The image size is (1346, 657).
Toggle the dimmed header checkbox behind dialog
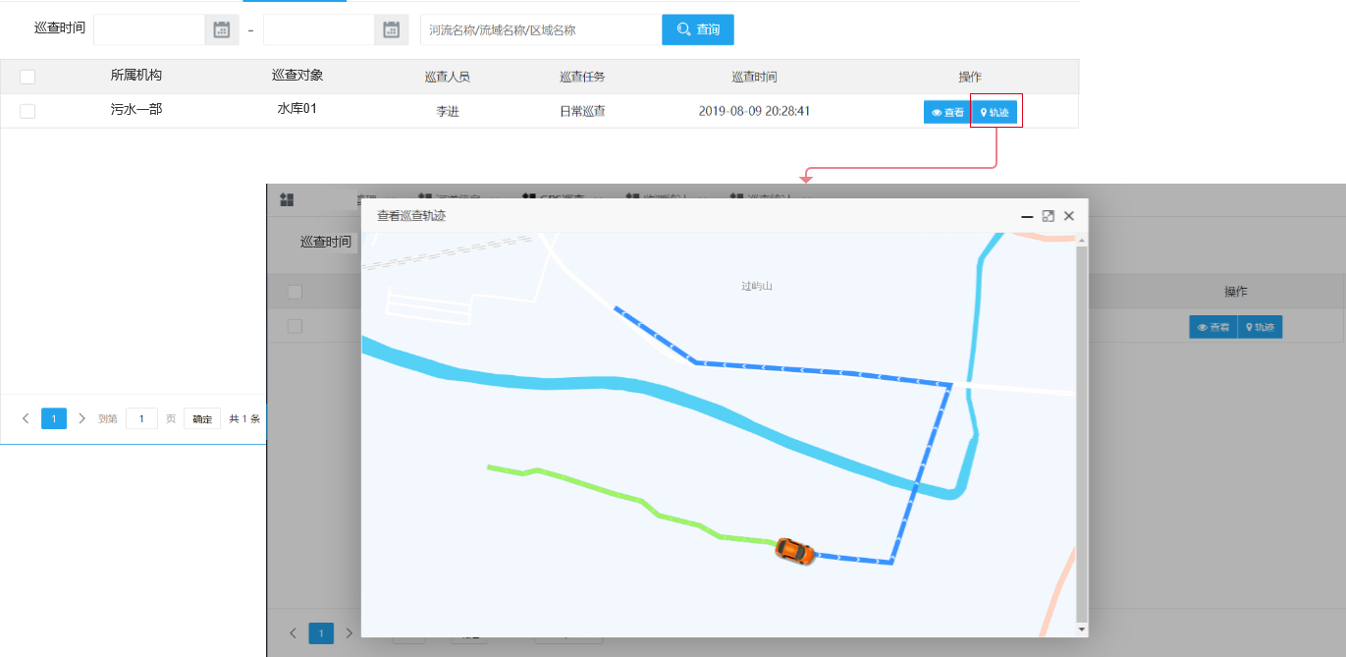tap(295, 292)
